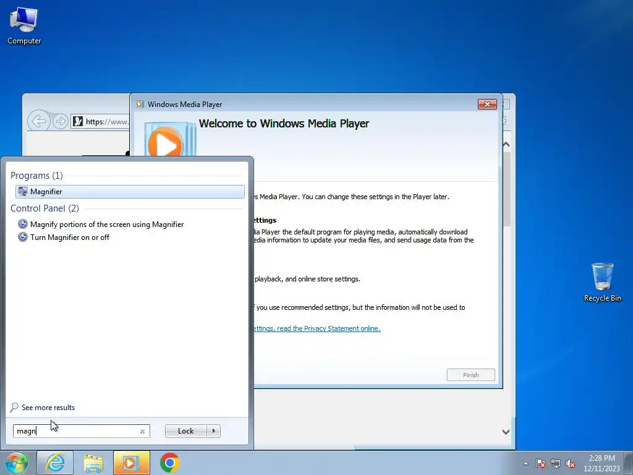Click the browser address bar showing https://www
Viewport: 633px width, 475px height.
tap(100, 122)
